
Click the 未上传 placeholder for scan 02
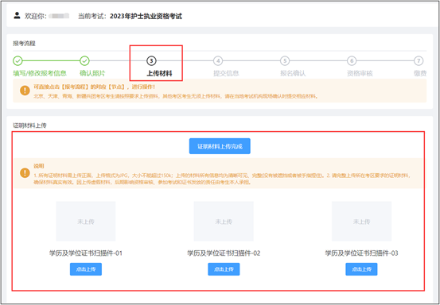pyautogui.click(x=224, y=222)
